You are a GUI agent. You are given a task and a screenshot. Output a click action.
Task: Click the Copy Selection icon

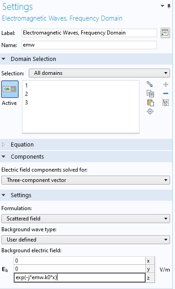coord(150,94)
